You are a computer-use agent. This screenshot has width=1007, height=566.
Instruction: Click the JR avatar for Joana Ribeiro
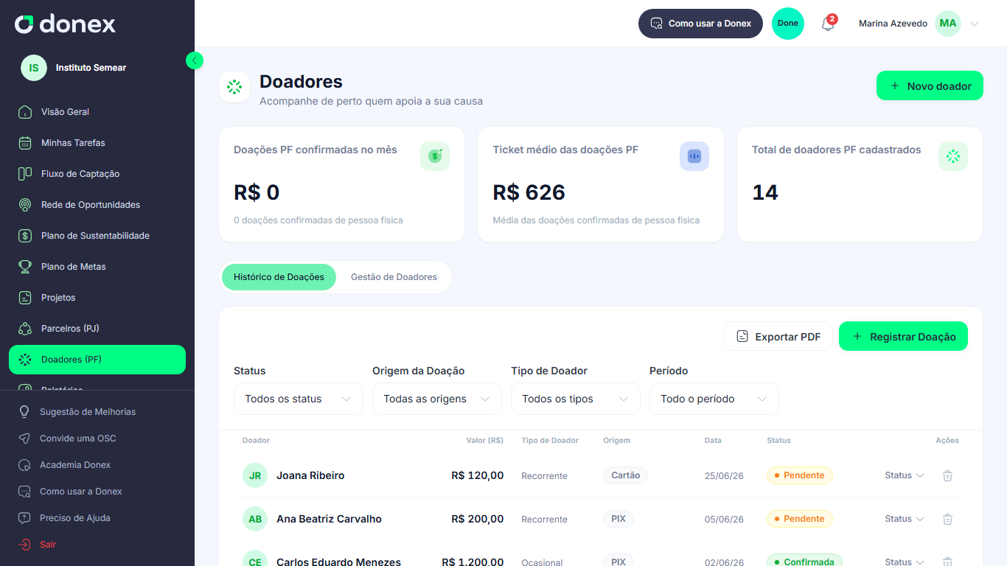coord(255,475)
